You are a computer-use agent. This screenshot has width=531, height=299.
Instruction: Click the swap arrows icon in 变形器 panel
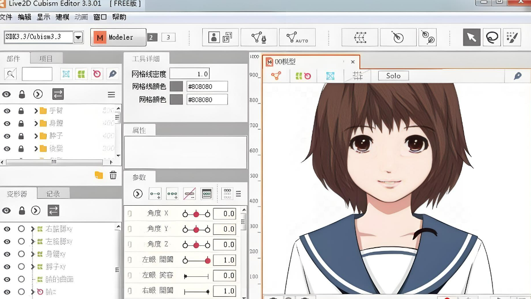point(54,210)
